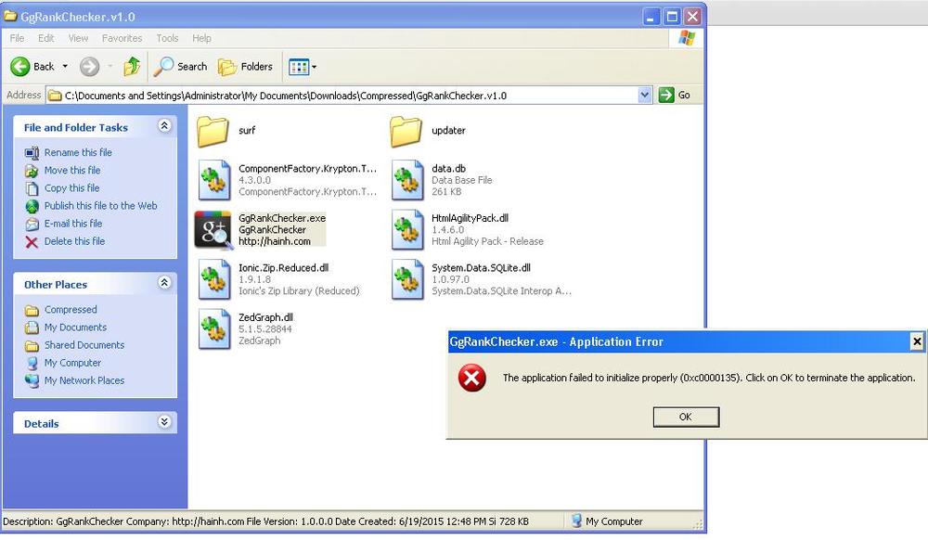Click the red error icon in dialog
The width and height of the screenshot is (928, 540).
(x=472, y=378)
